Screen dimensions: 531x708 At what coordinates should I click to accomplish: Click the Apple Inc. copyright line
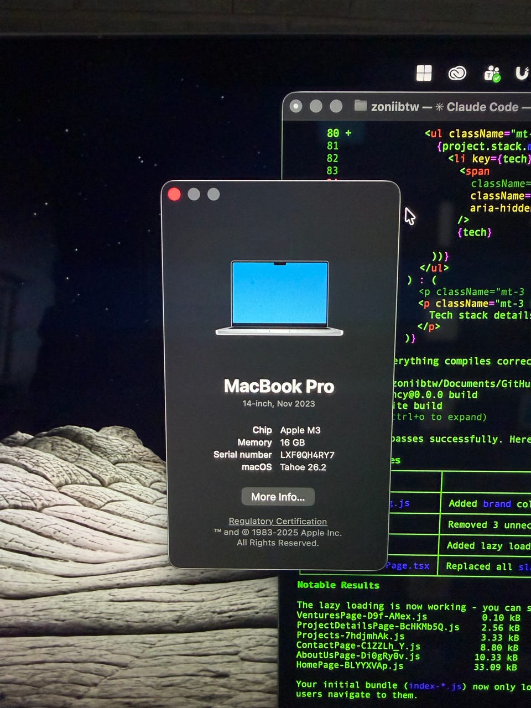[278, 532]
